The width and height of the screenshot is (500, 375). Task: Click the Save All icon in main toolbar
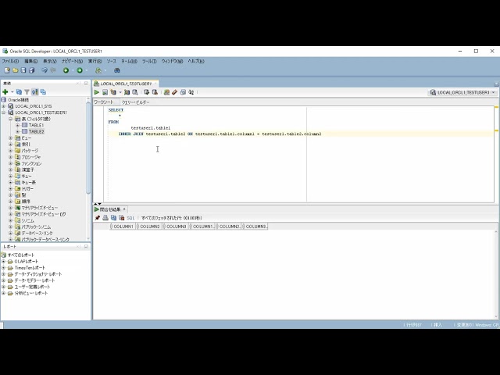click(x=31, y=70)
